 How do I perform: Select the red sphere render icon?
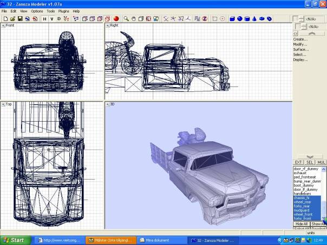point(116,18)
